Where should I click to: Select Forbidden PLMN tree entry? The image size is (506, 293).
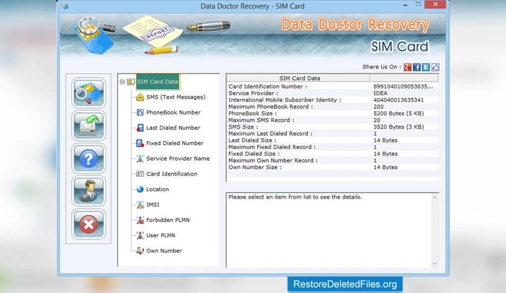(168, 220)
